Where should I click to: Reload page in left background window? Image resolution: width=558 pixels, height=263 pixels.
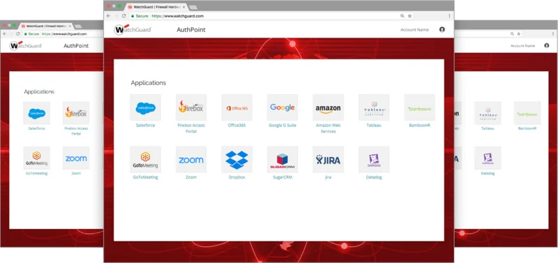tap(18, 33)
